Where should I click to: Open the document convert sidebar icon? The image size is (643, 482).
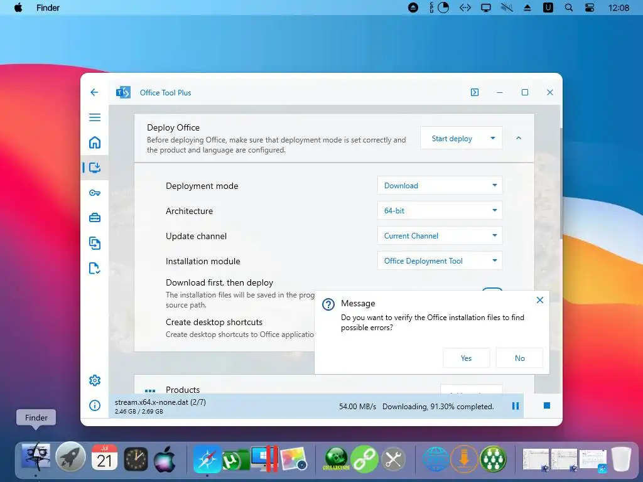pyautogui.click(x=95, y=243)
